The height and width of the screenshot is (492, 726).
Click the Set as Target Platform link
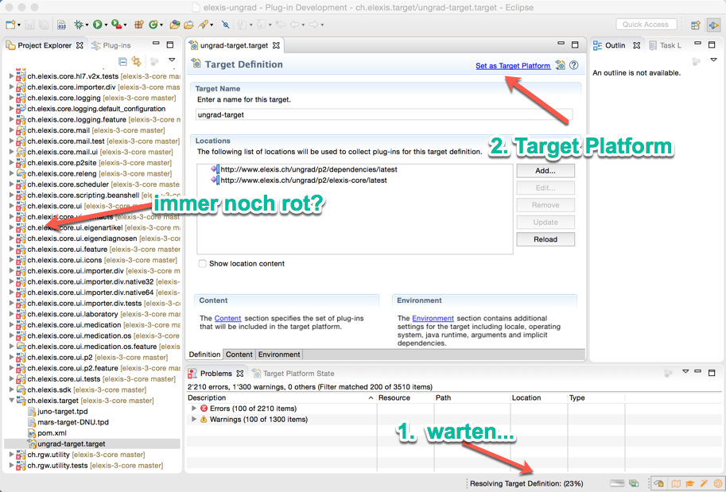[513, 66]
